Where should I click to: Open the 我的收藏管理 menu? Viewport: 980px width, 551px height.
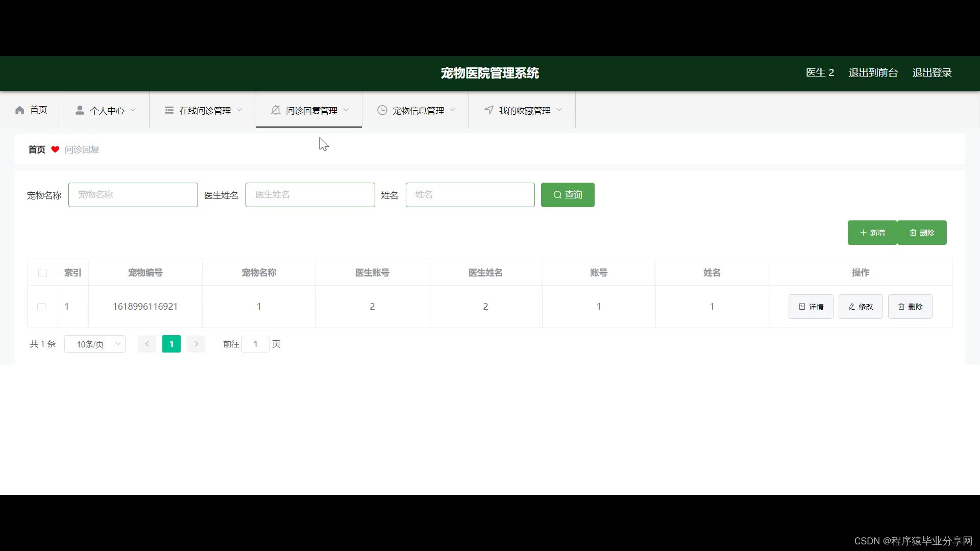click(x=524, y=110)
